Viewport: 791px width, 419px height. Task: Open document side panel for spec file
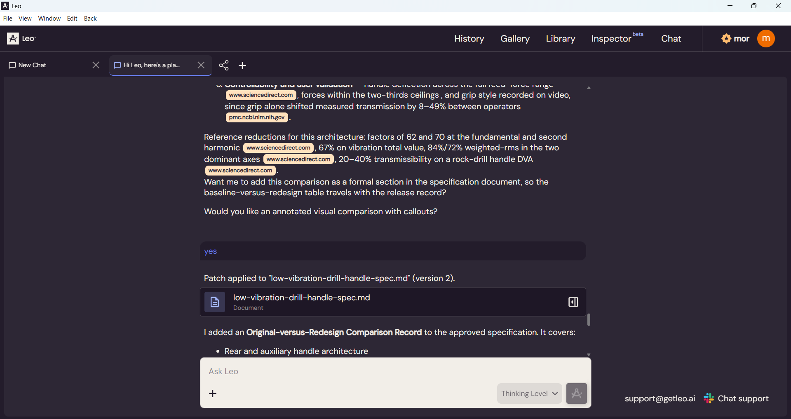(573, 302)
